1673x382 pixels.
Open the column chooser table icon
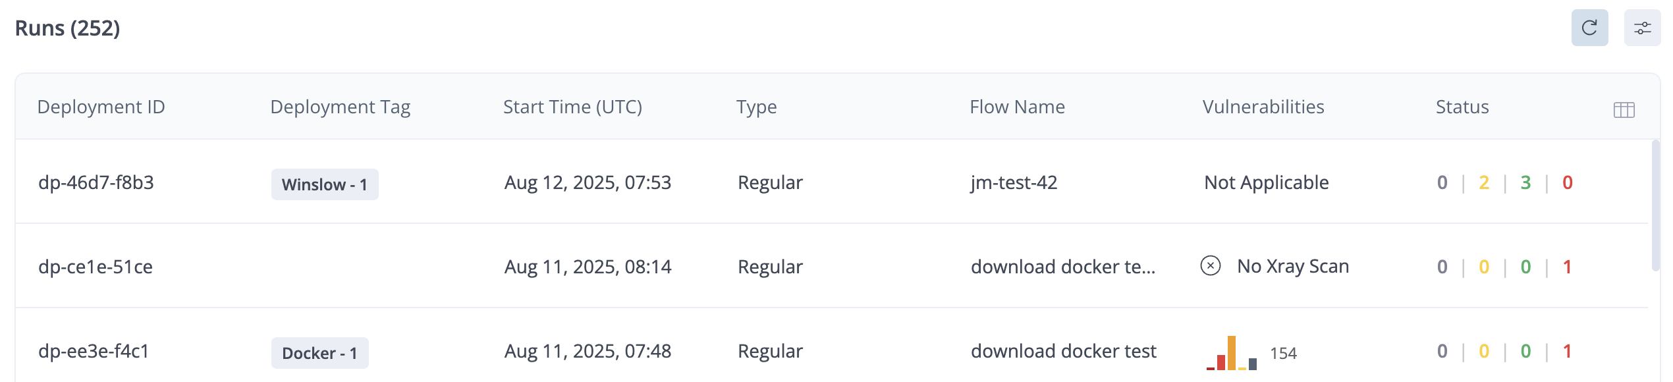pyautogui.click(x=1624, y=109)
